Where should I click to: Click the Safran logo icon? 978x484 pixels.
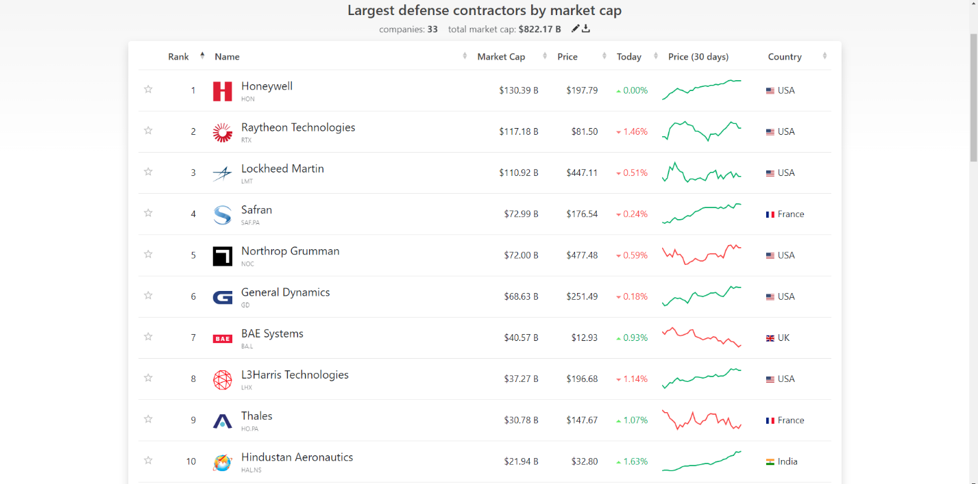point(222,215)
